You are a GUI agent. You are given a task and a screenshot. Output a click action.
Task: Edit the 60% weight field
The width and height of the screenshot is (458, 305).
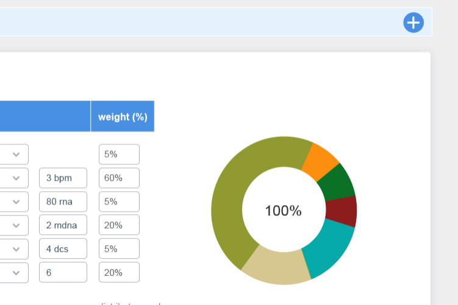pyautogui.click(x=119, y=178)
